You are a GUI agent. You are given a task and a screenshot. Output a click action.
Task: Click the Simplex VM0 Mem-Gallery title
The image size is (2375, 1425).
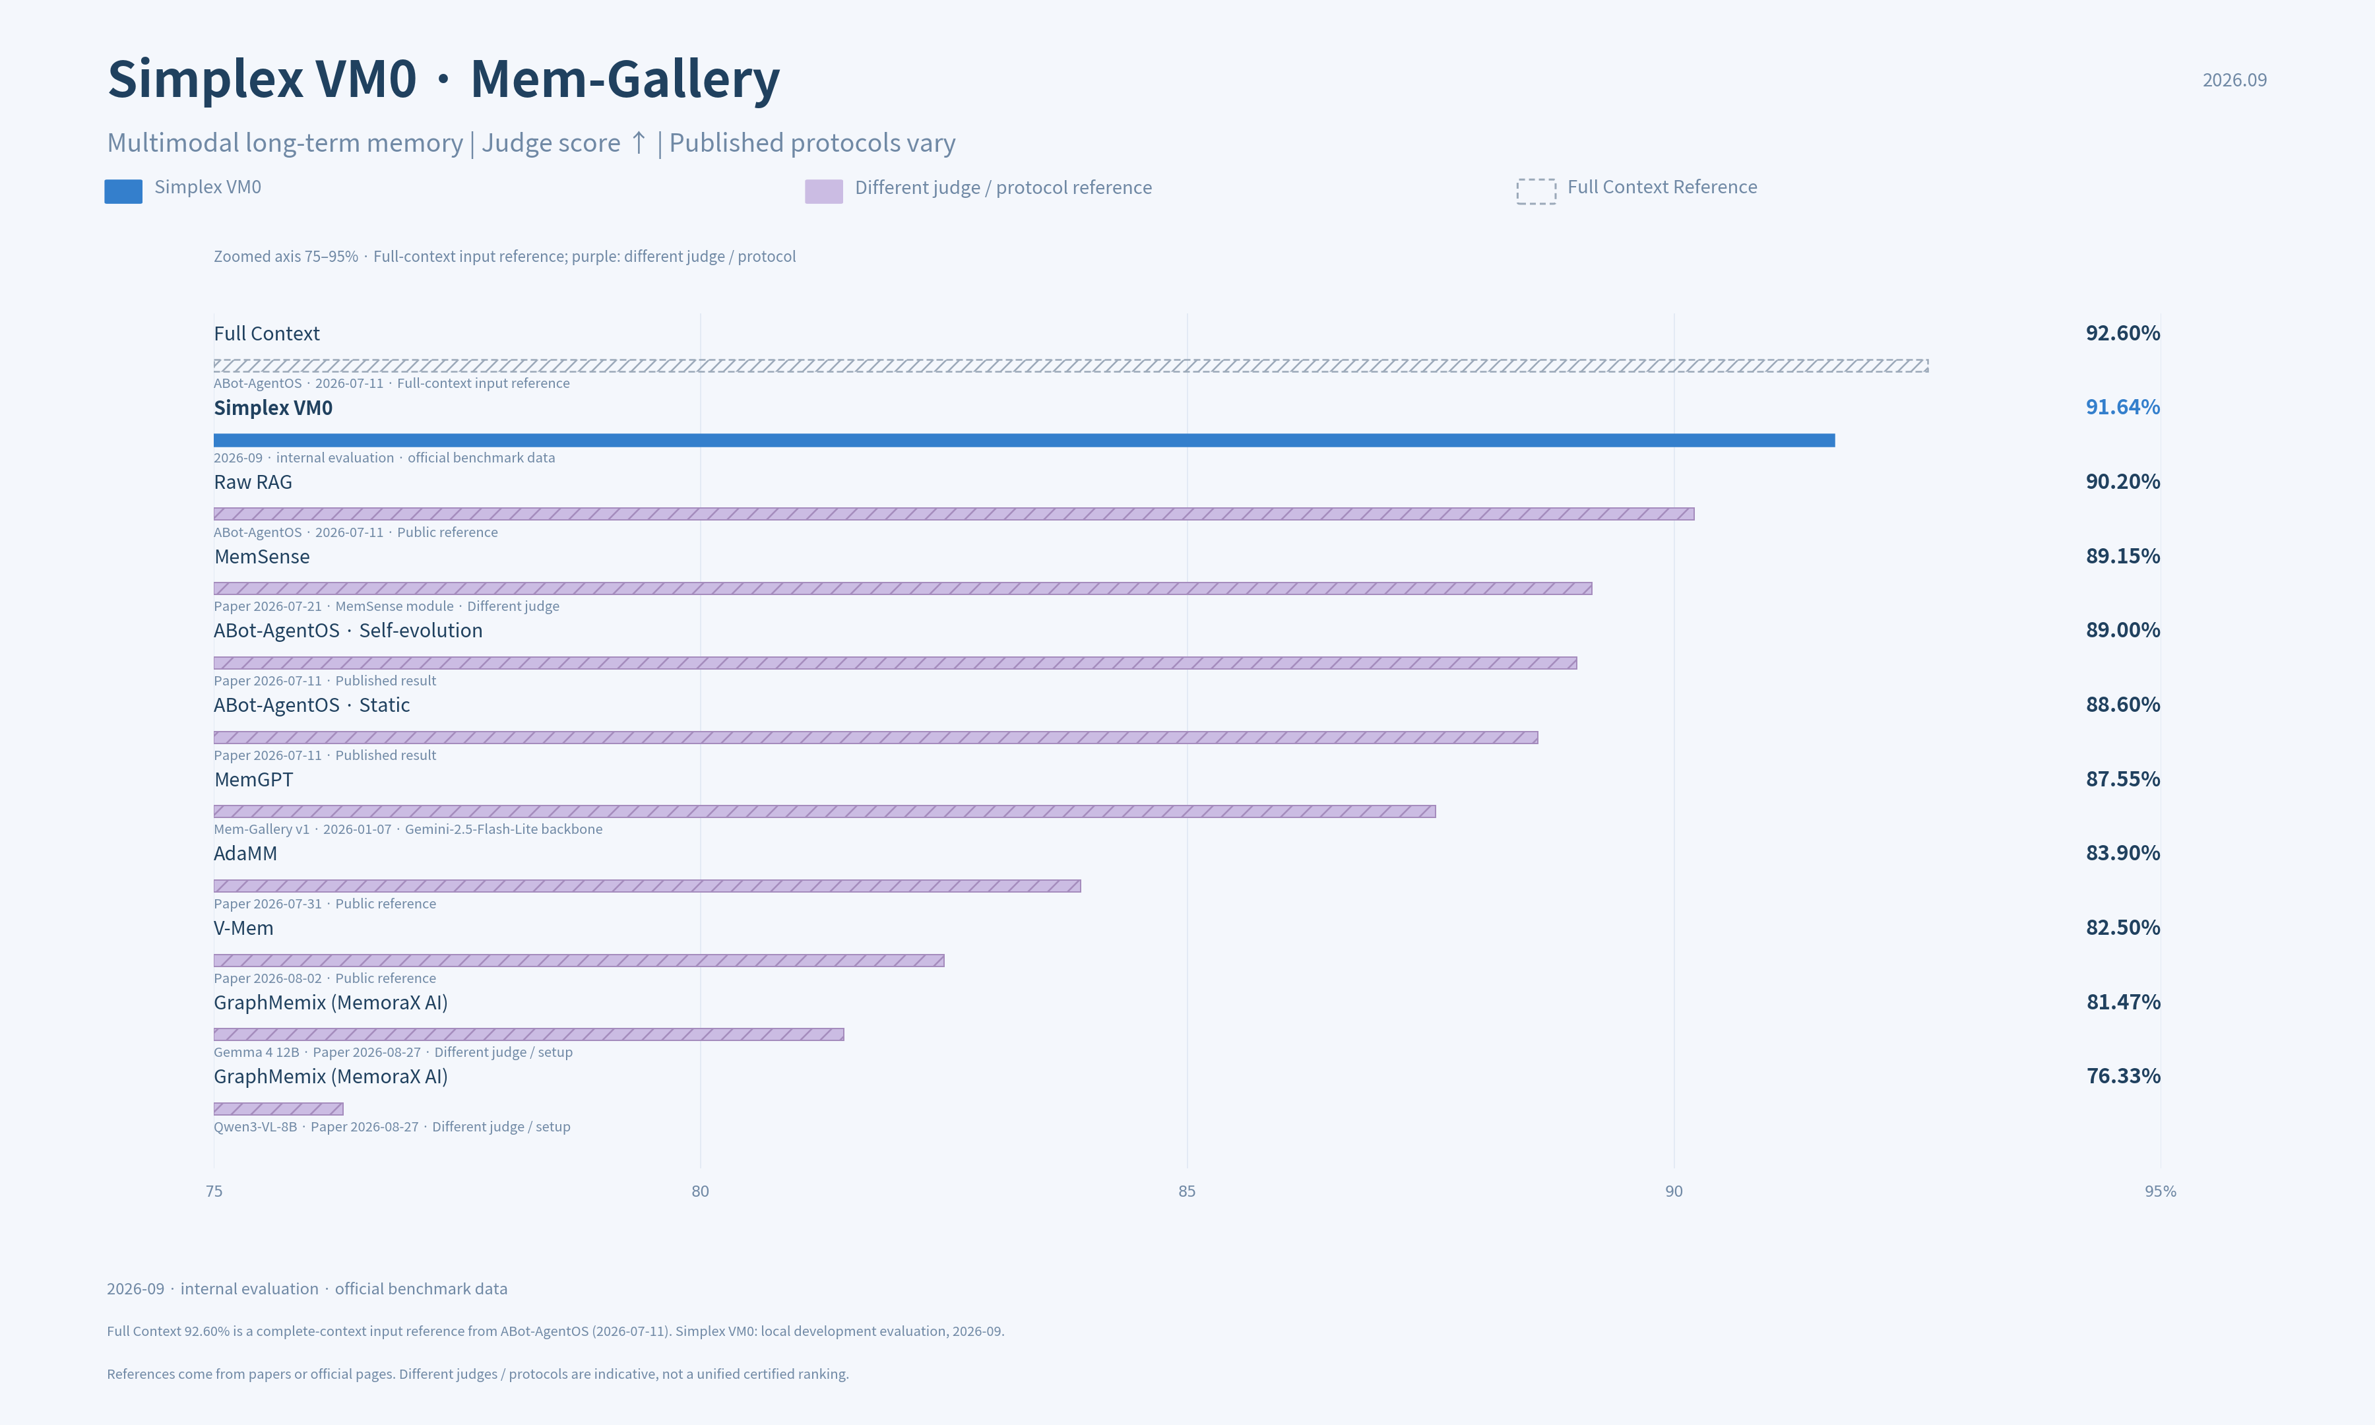pyautogui.click(x=443, y=79)
